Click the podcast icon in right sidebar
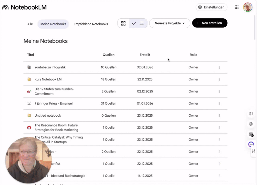This screenshot has height=185, width=257. [x=251, y=124]
